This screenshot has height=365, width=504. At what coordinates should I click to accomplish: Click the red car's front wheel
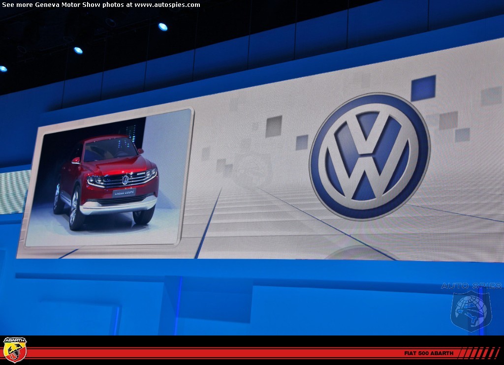click(76, 209)
